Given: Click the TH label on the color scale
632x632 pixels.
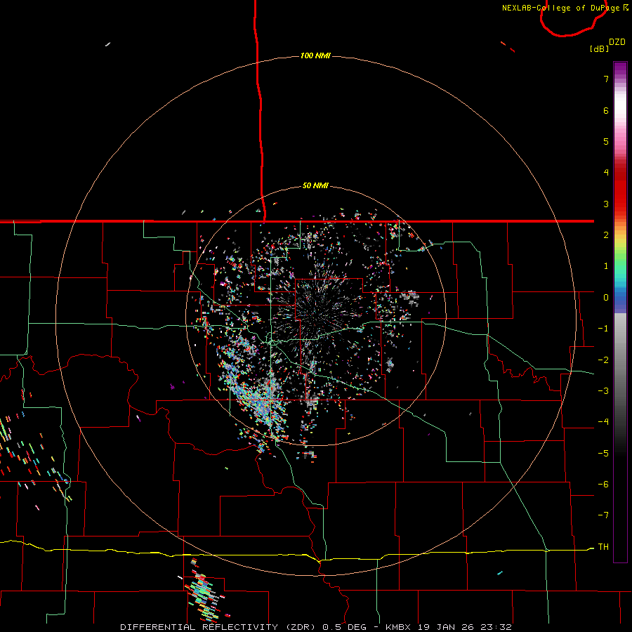Looking at the screenshot, I should [x=603, y=547].
